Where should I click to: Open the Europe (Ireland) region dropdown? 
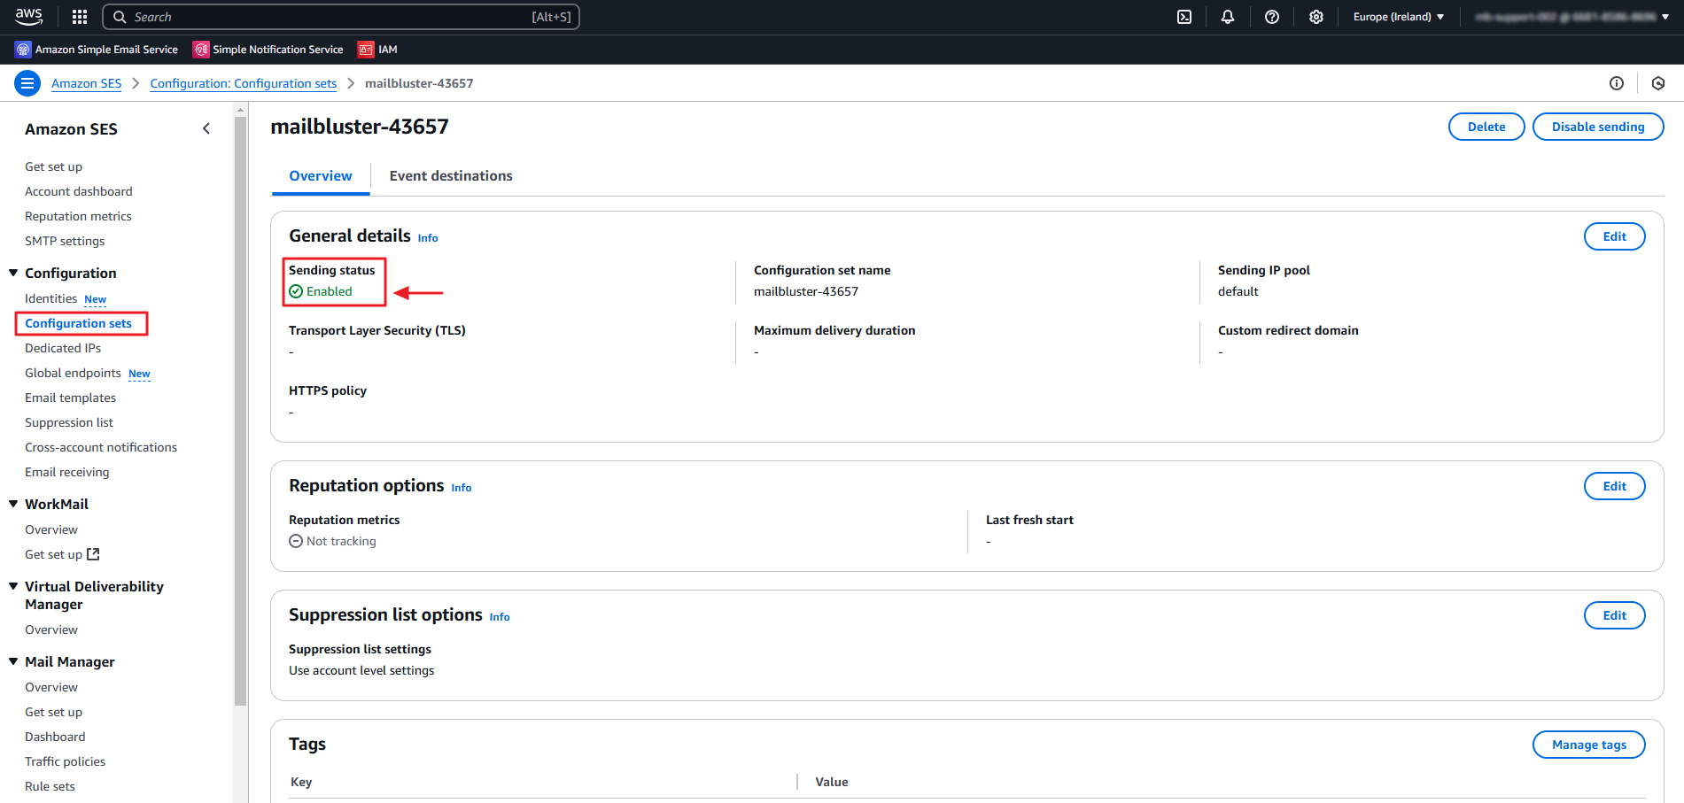pyautogui.click(x=1398, y=17)
